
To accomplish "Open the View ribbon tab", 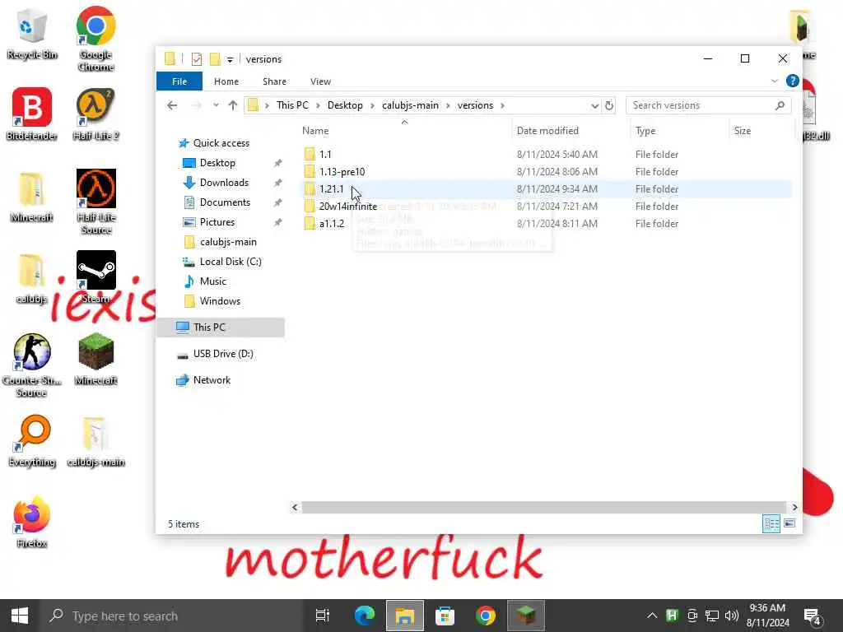I will pos(320,81).
